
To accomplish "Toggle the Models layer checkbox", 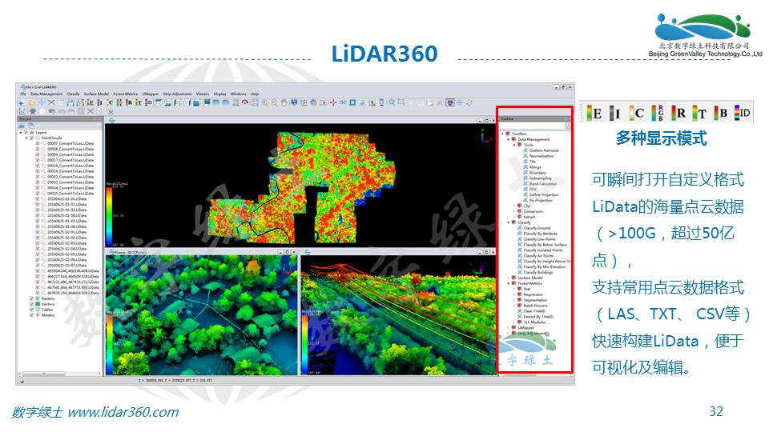I will click(31, 315).
